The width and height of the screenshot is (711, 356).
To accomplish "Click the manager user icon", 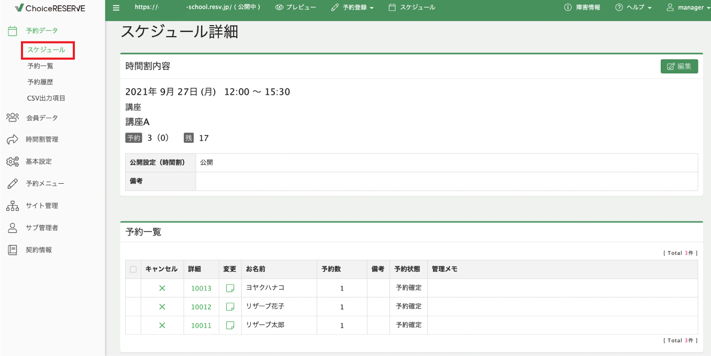I will click(x=670, y=8).
